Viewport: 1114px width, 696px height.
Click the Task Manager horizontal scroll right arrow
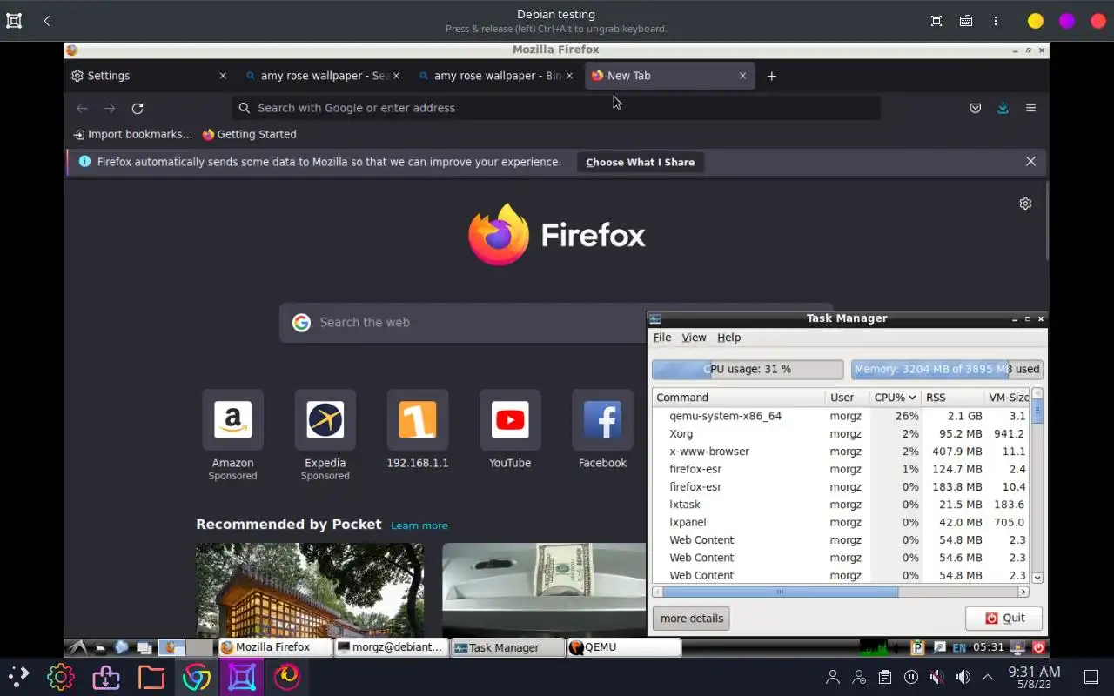click(1023, 592)
